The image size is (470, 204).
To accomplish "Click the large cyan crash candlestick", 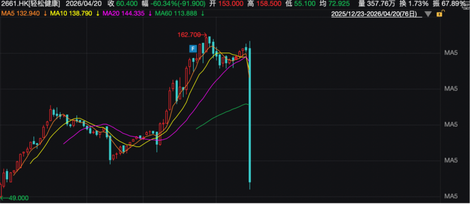I will 250,115.
